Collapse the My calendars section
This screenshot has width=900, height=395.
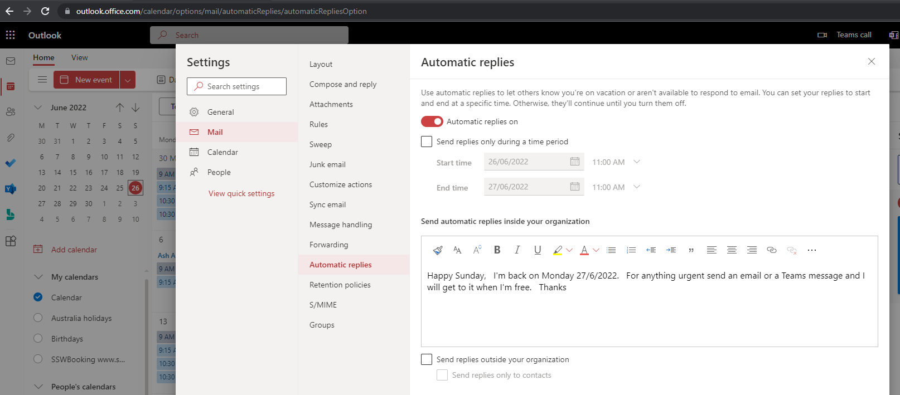[38, 277]
